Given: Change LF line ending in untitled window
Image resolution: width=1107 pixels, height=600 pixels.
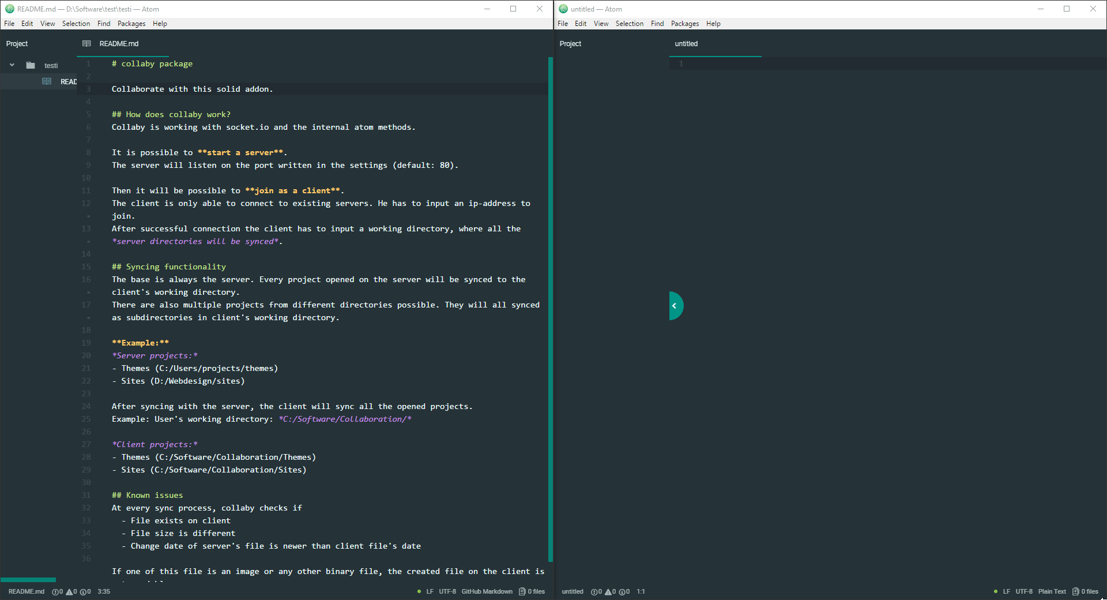Looking at the screenshot, I should point(1007,591).
